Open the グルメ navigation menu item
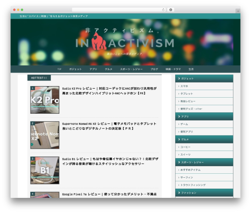This screenshot has height=213, width=251. click(108, 69)
